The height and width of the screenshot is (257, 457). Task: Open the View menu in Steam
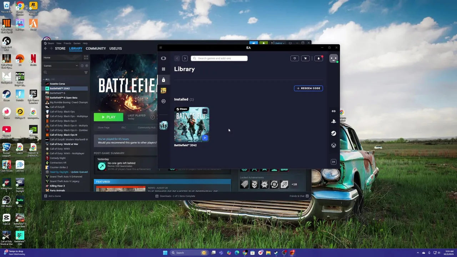(x=59, y=43)
